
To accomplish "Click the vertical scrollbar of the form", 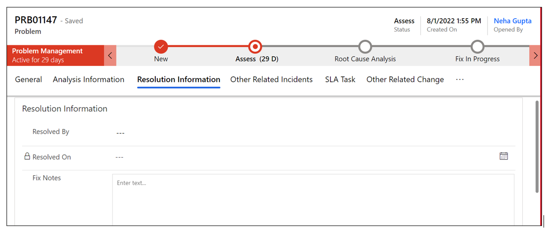I will tap(537, 146).
